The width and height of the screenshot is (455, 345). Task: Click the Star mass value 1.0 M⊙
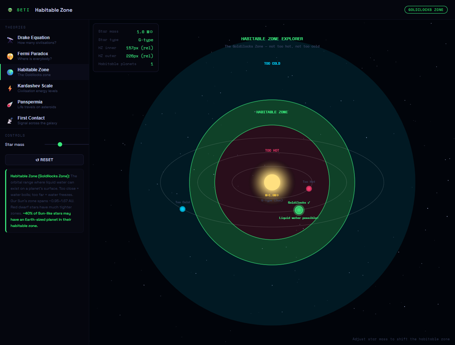click(145, 32)
